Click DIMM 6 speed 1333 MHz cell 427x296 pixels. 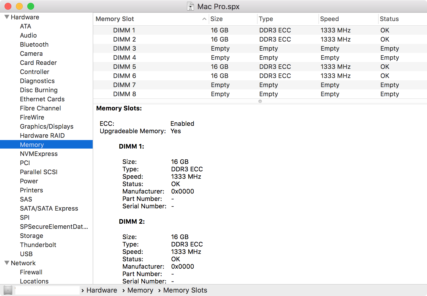tap(335, 76)
